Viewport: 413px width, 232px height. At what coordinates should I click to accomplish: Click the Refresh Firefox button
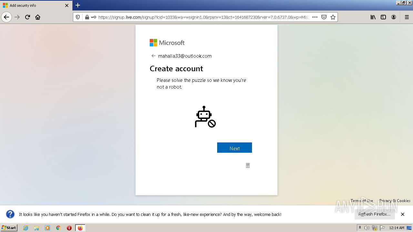point(375,214)
